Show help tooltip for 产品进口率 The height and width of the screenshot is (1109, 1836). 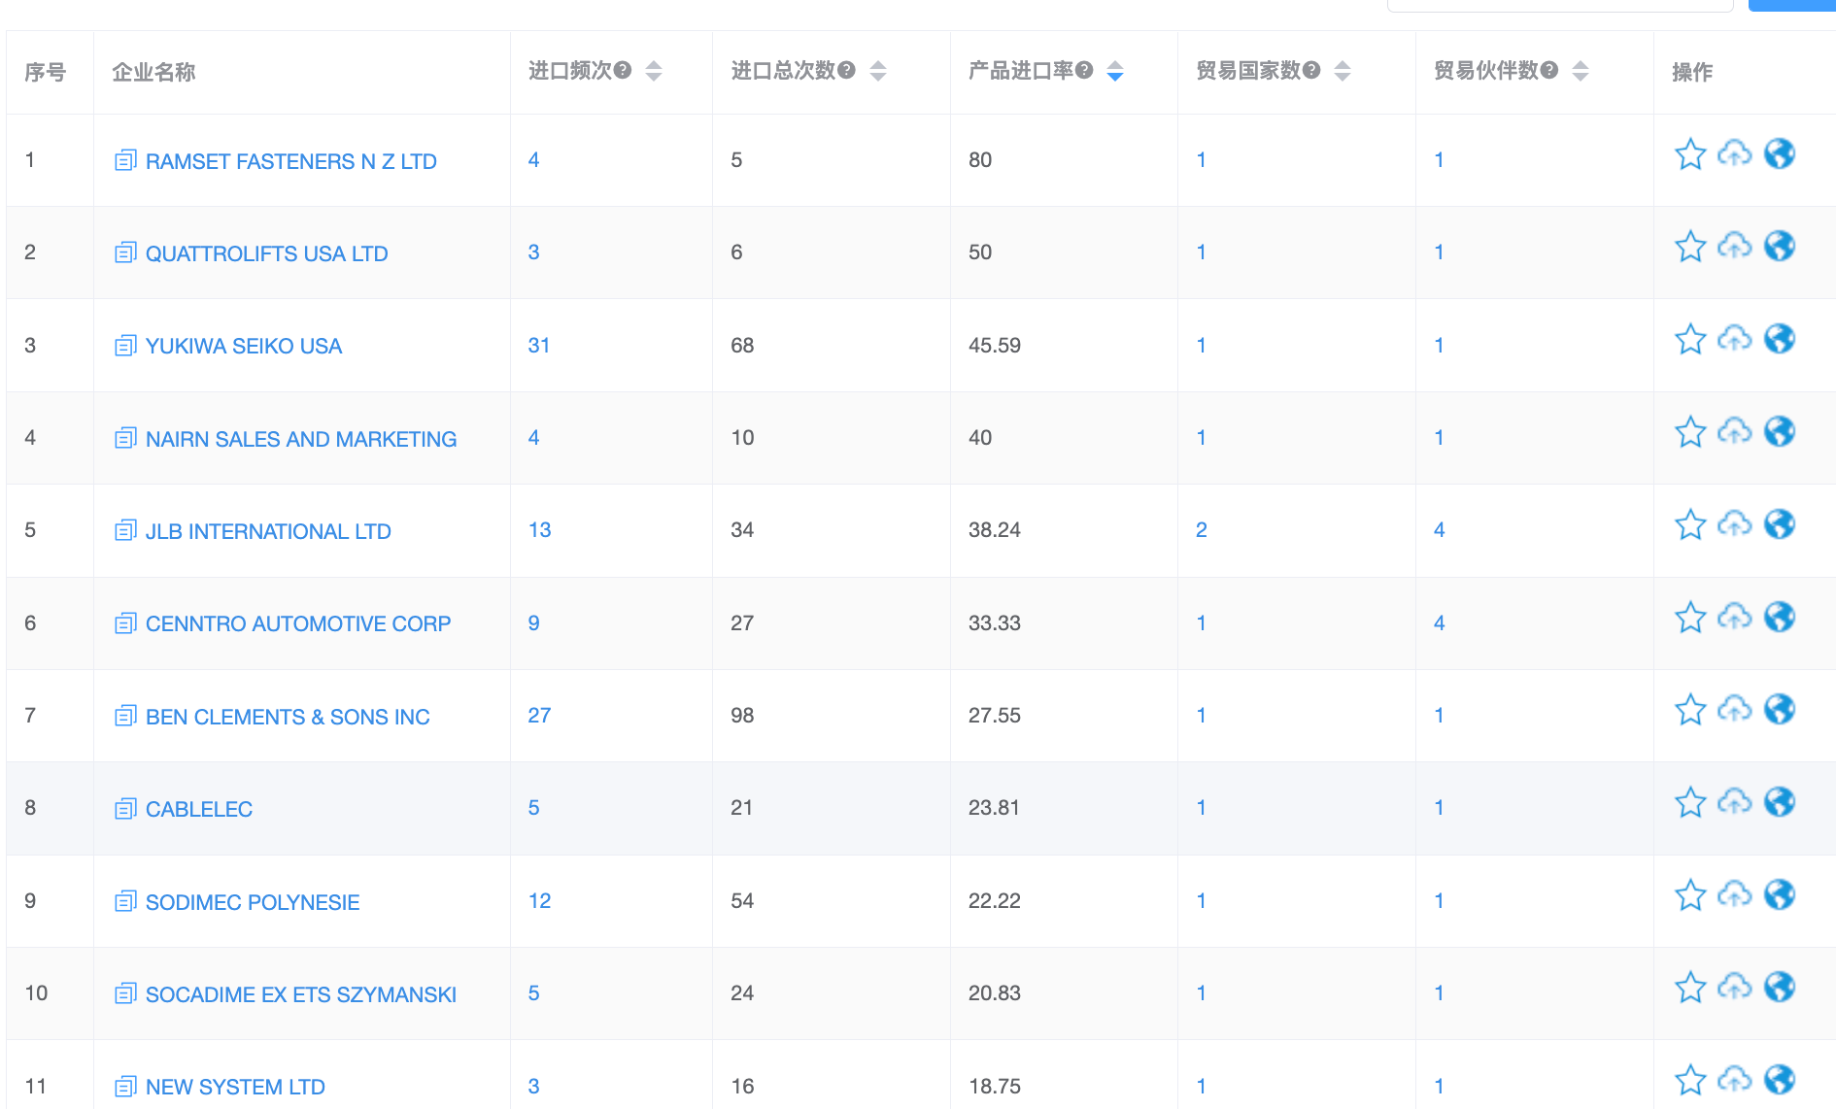click(1084, 70)
